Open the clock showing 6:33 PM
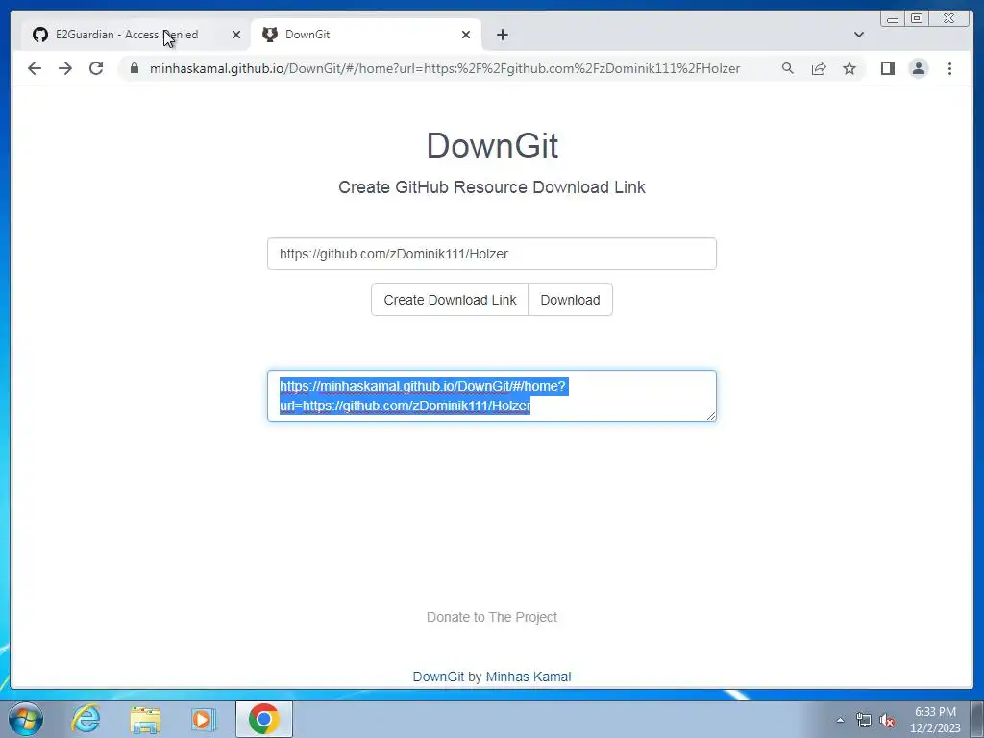Viewport: 984px width, 738px height. pos(935,720)
